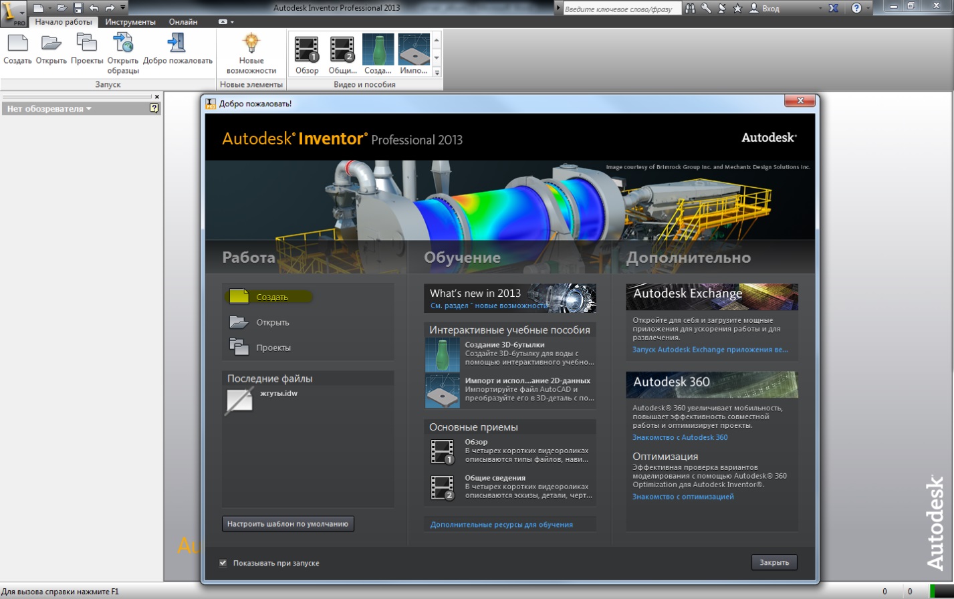Click the Redo arrow in quick access toolbar
954x599 pixels.
pyautogui.click(x=110, y=8)
